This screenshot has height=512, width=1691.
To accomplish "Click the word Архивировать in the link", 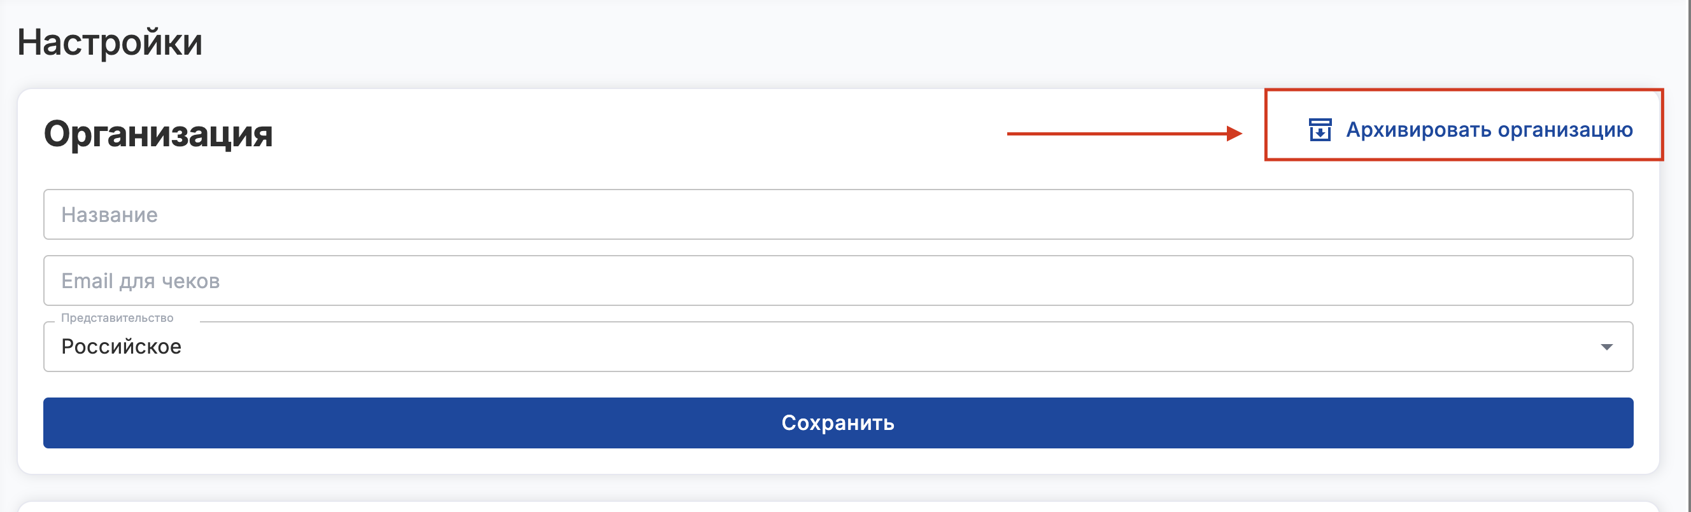I will tap(1419, 130).
